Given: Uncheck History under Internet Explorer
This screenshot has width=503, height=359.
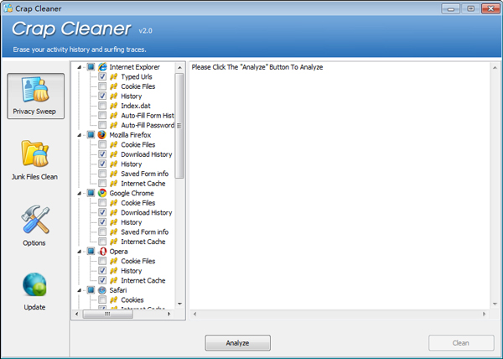Looking at the screenshot, I should [102, 96].
